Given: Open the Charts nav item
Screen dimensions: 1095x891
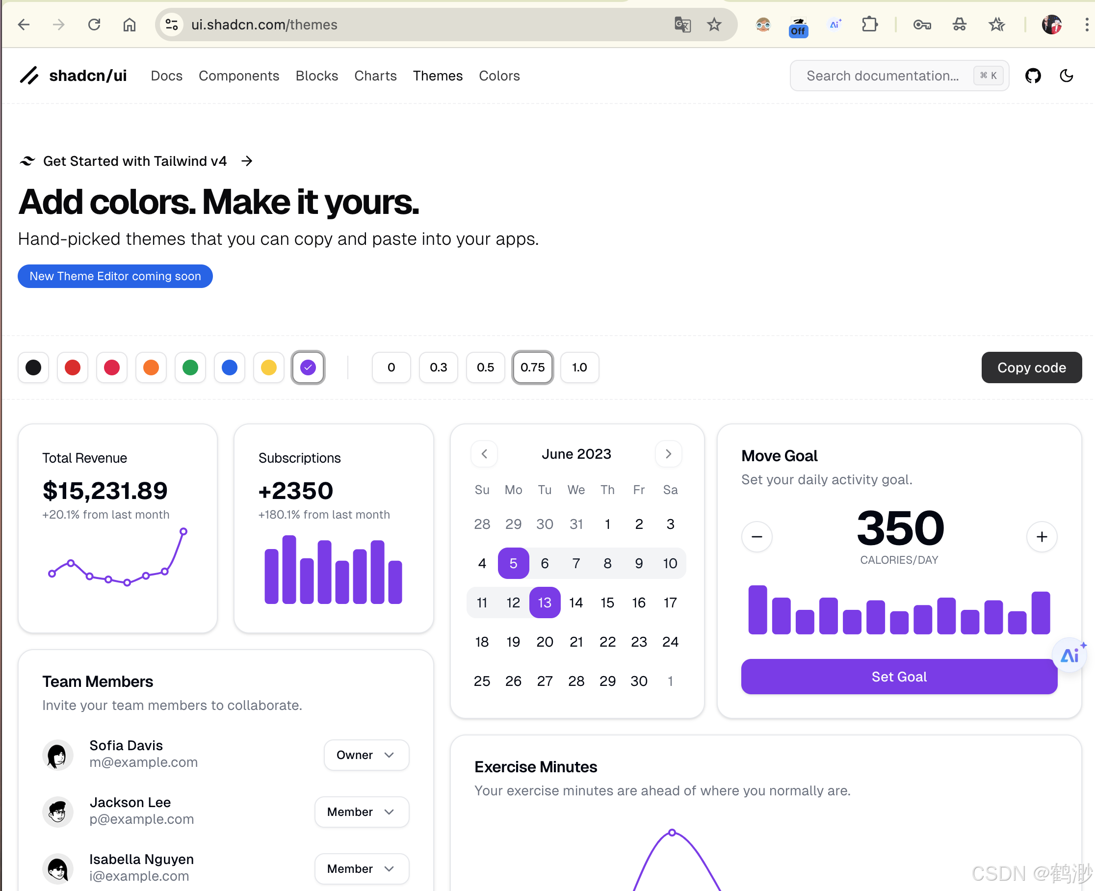Looking at the screenshot, I should tap(375, 76).
